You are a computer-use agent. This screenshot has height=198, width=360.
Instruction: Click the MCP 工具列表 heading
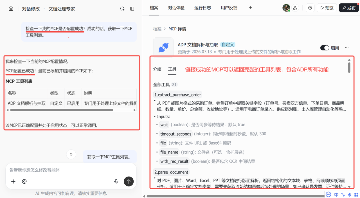[19, 81]
